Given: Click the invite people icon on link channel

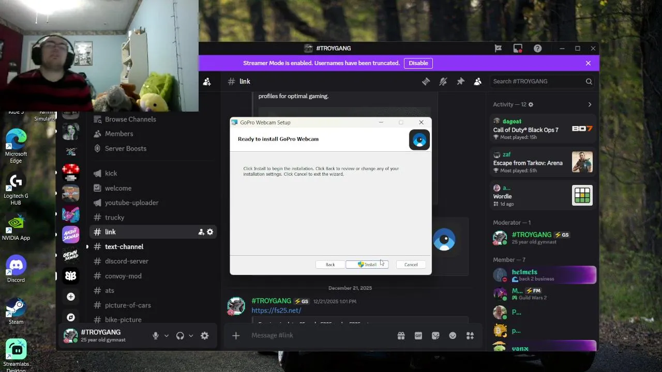Looking at the screenshot, I should click(x=201, y=232).
